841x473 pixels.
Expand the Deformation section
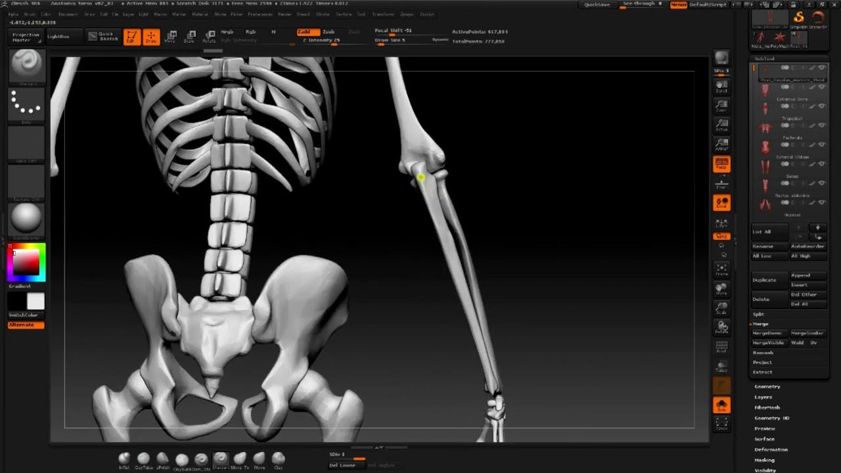[771, 450]
